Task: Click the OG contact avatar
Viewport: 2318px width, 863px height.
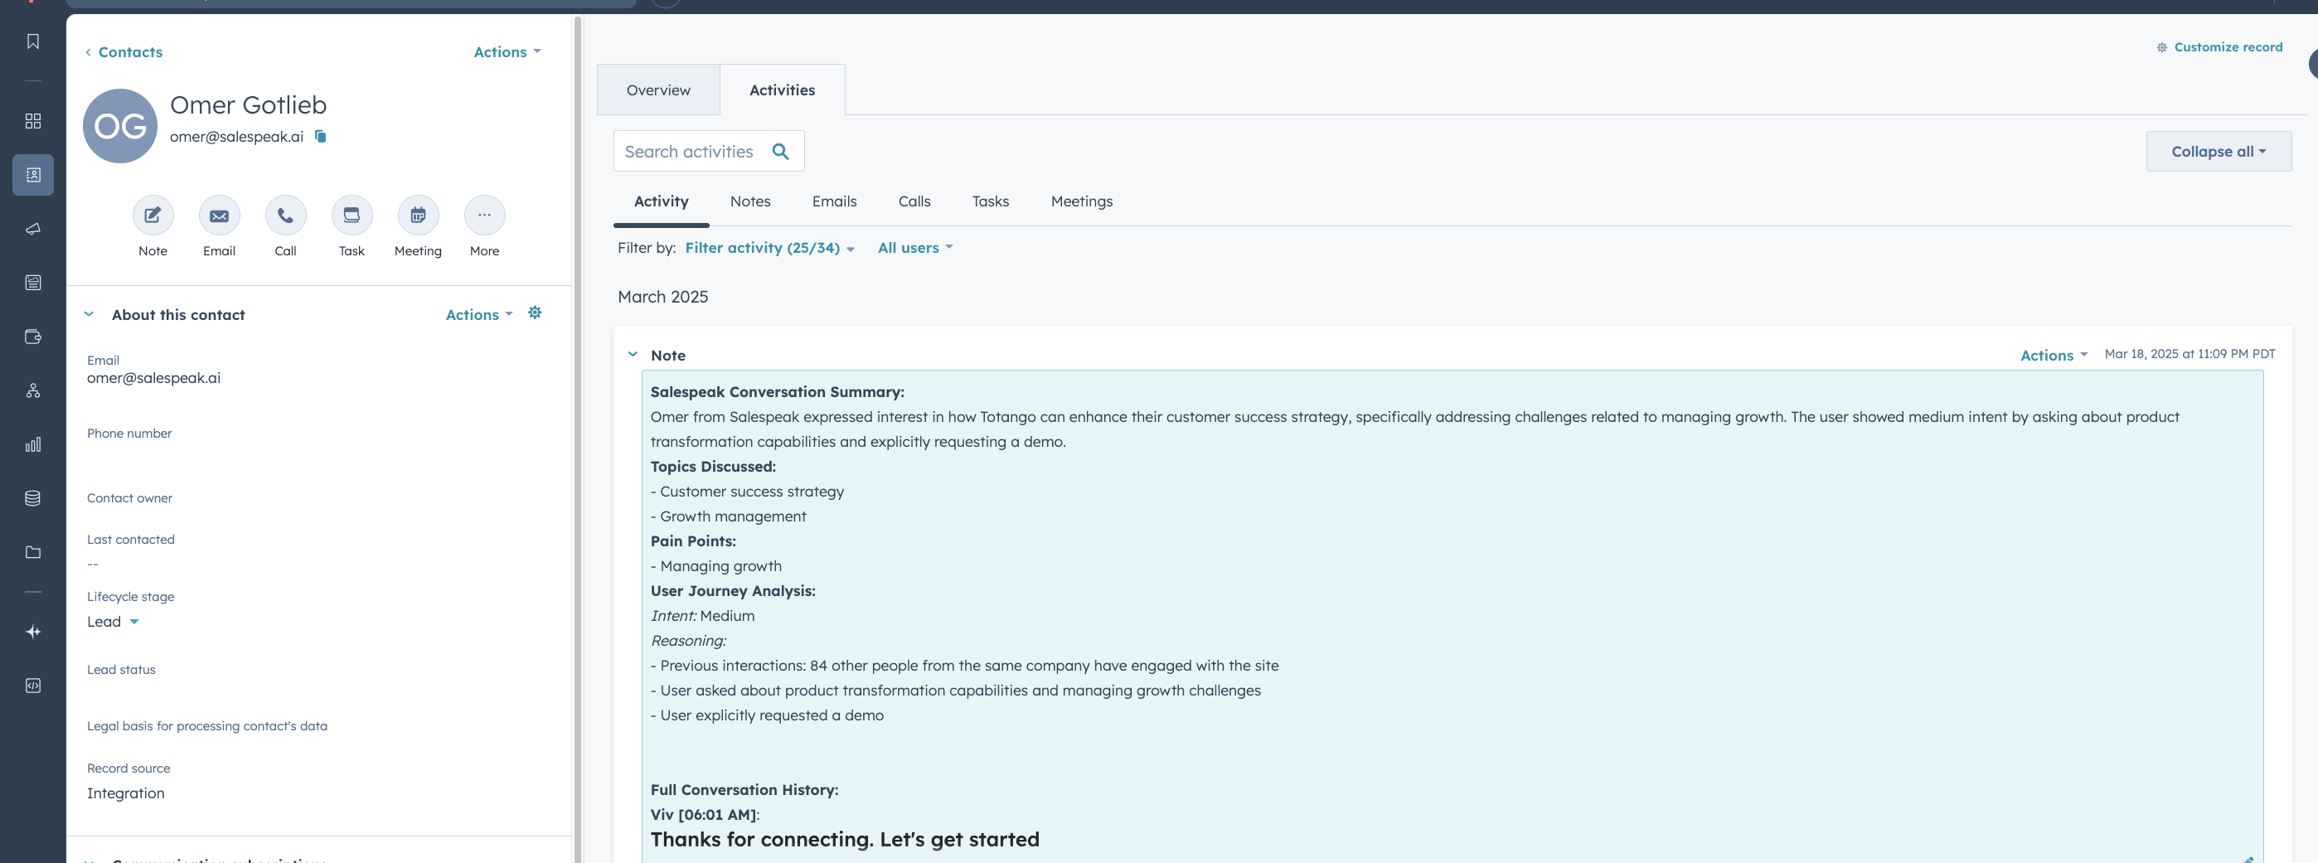Action: tap(119, 126)
